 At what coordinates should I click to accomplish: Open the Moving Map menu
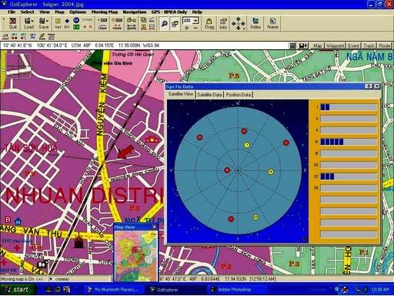pos(105,12)
